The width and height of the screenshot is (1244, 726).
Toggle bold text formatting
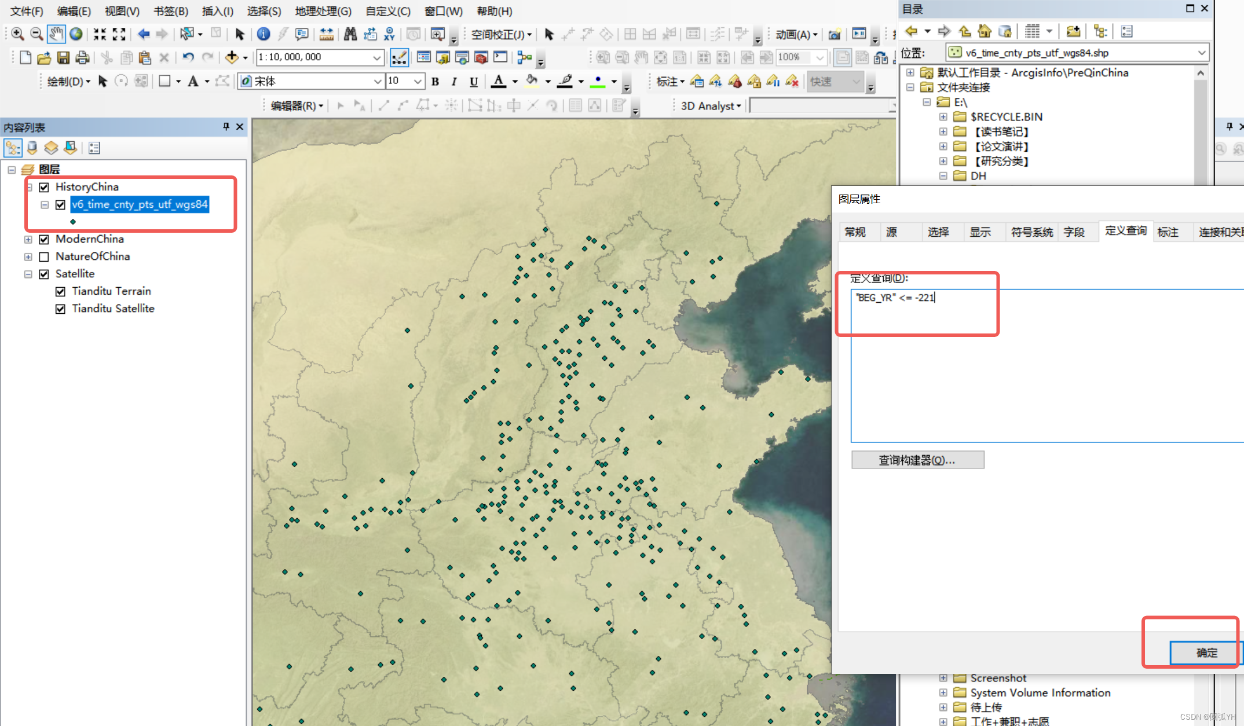point(435,82)
